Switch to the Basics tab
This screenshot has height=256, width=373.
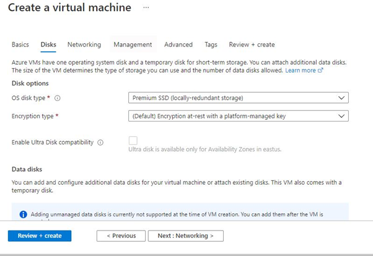click(20, 45)
